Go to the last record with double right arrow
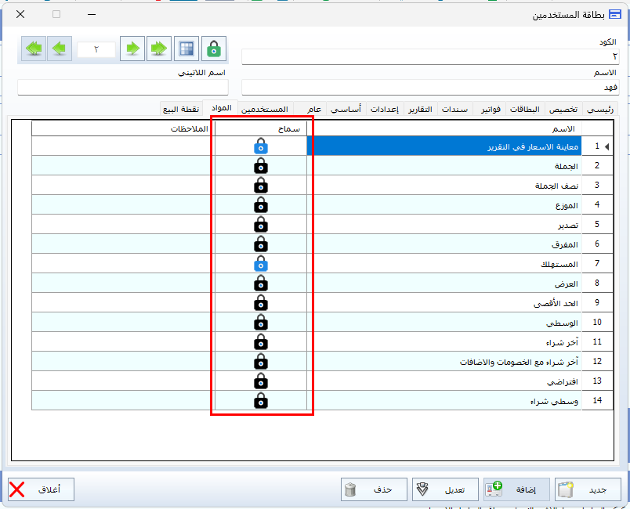 159,49
